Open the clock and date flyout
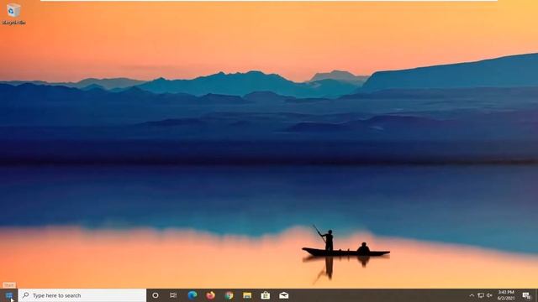Image resolution: width=538 pixels, height=302 pixels. 506,295
